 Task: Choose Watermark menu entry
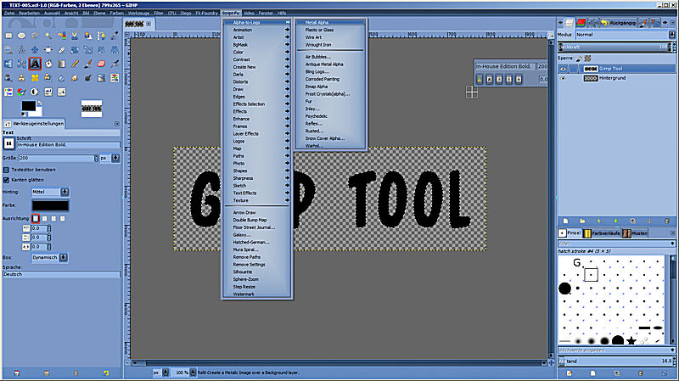[x=257, y=294]
